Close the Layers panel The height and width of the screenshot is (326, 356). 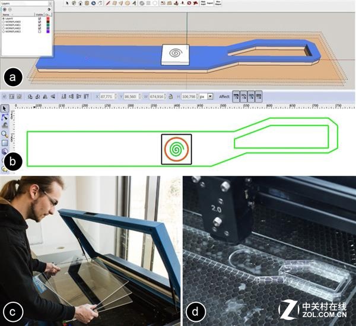click(50, 4)
